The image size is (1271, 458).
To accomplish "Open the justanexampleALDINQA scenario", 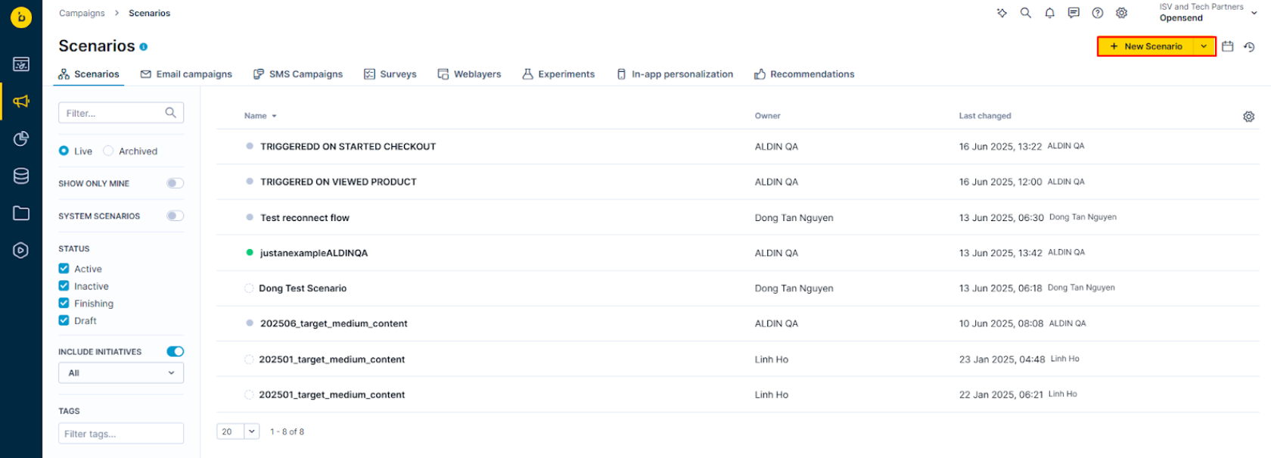I will pyautogui.click(x=313, y=253).
